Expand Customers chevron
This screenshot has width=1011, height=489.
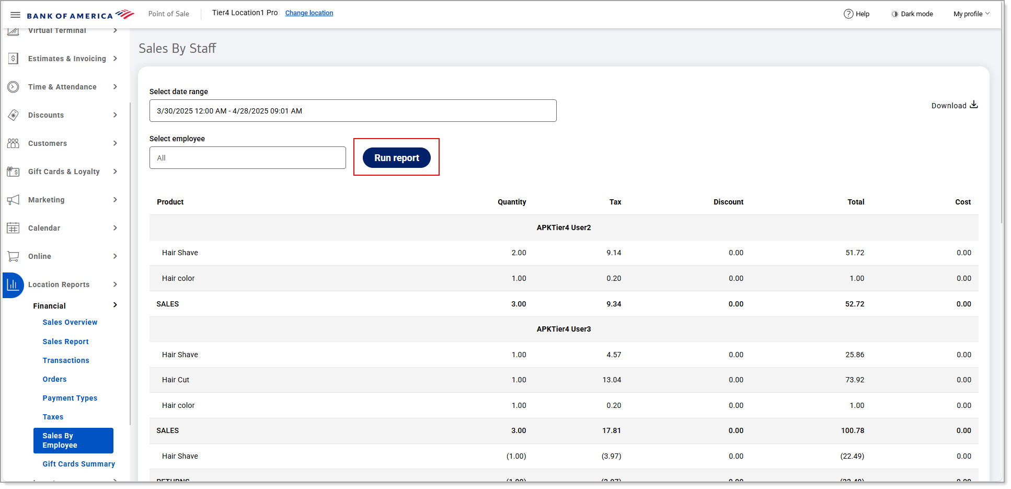point(115,143)
